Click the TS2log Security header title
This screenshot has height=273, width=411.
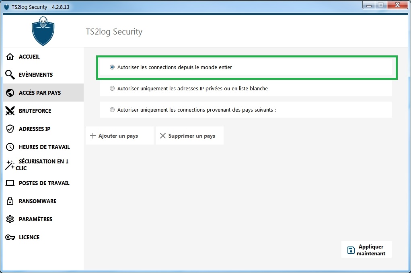coord(114,32)
